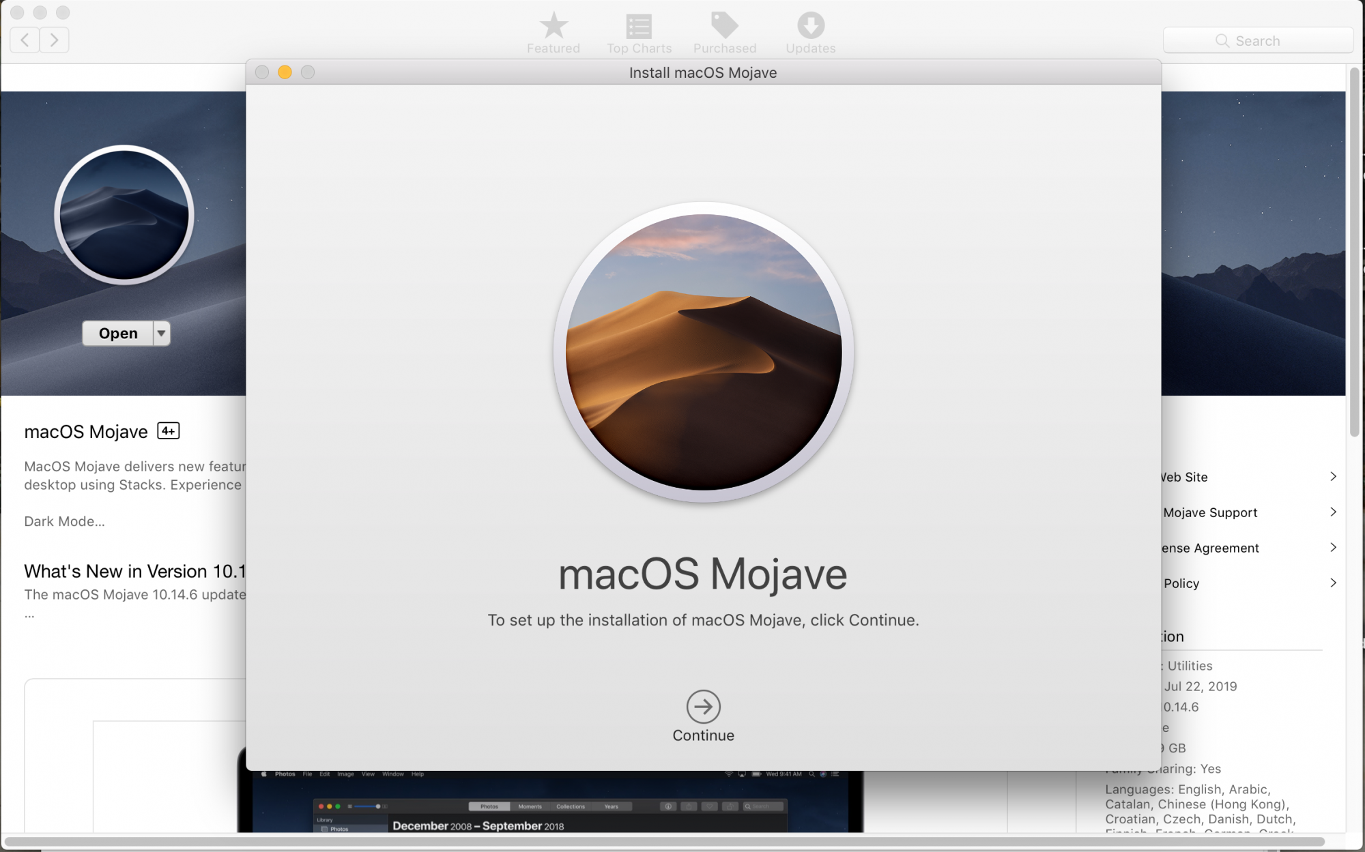
Task: Go back with left arrow button
Action: click(25, 40)
